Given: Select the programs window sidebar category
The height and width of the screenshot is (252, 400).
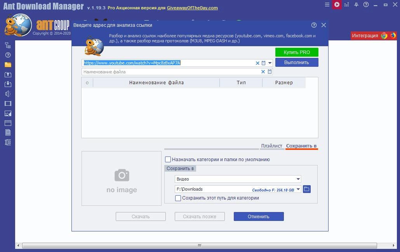Looking at the screenshot, I should point(8,123).
